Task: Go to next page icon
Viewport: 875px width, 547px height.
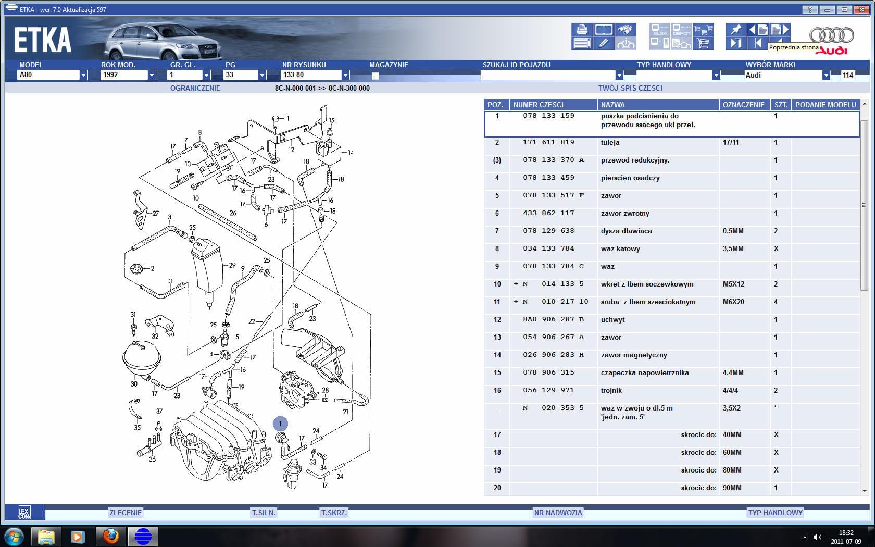Action: [780, 30]
